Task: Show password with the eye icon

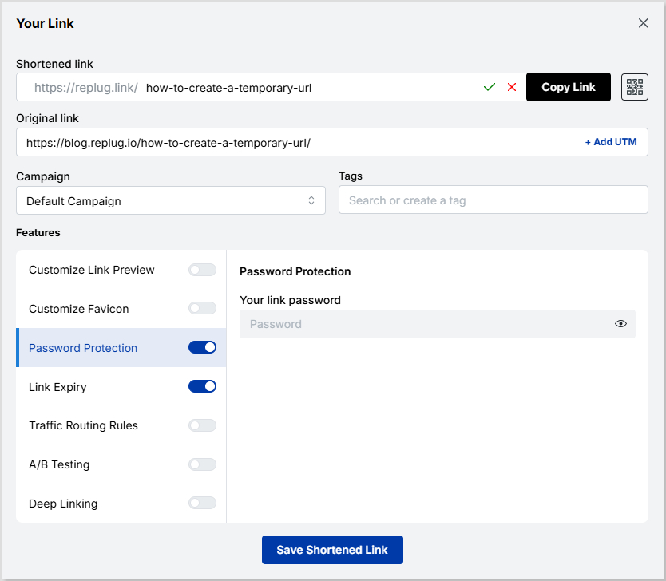Action: pos(620,324)
